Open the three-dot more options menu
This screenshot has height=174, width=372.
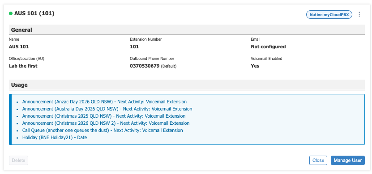tap(359, 14)
